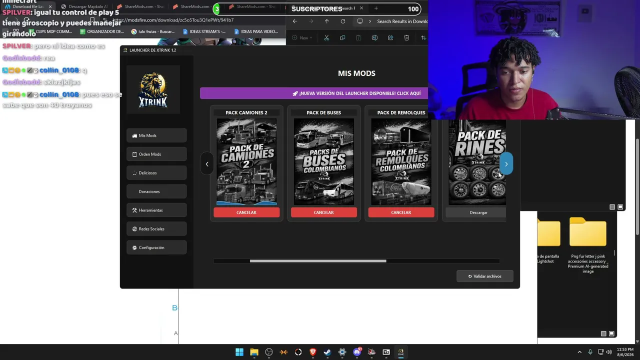
Task: Select the Png fur letter j pink folder
Action: (x=588, y=245)
